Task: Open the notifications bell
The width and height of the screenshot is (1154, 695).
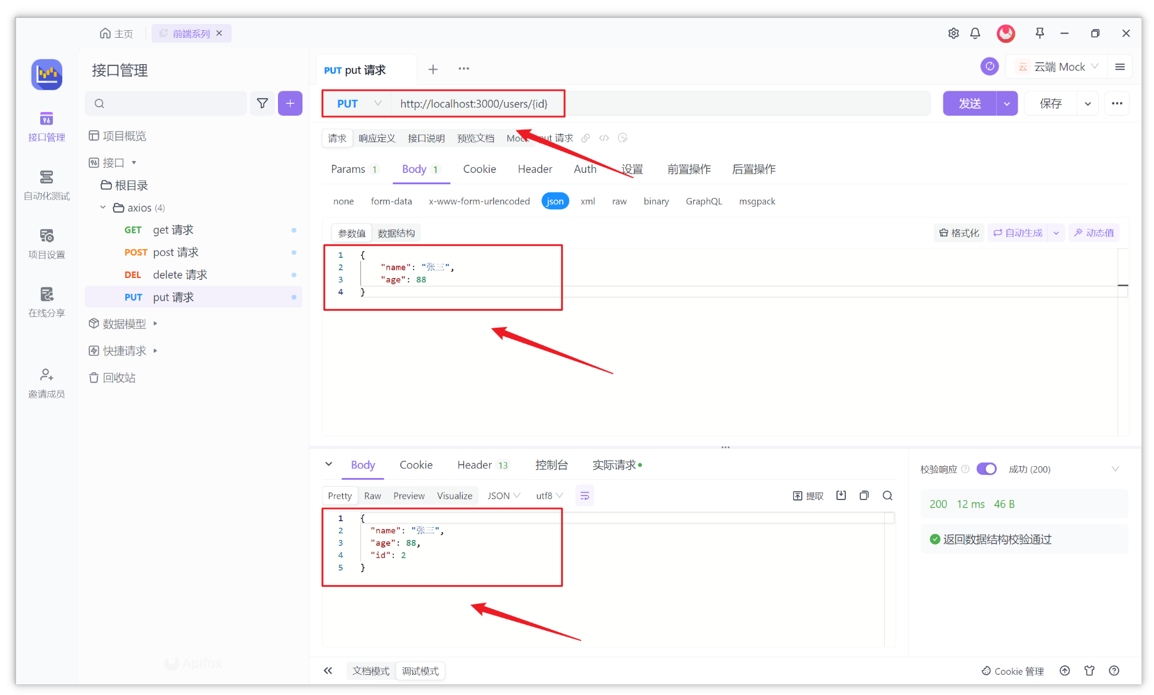Action: pos(975,33)
